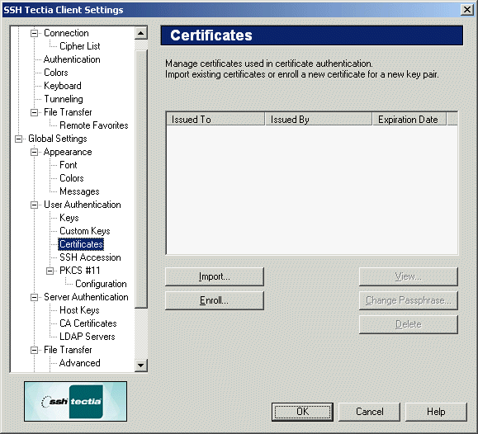
Task: Select the PKCS #11 label
Action: (80, 271)
